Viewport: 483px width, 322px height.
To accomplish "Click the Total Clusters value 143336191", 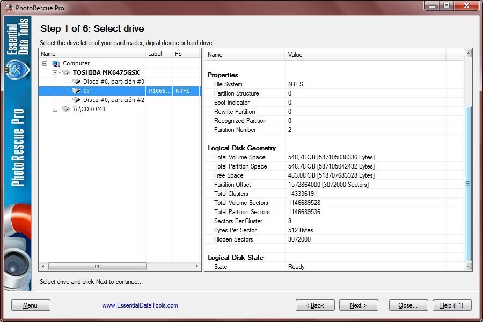I will [303, 194].
